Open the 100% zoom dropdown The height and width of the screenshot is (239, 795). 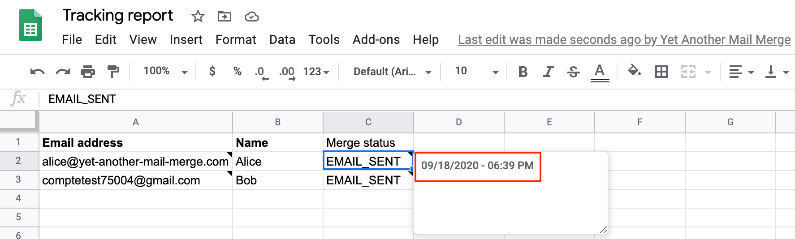coord(165,72)
